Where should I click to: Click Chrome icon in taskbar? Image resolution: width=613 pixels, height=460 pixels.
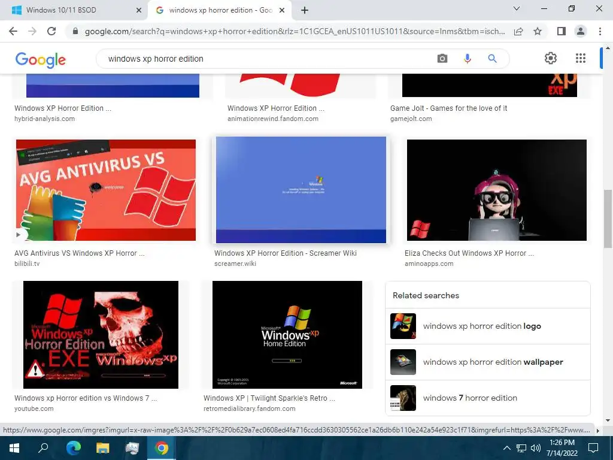(161, 448)
